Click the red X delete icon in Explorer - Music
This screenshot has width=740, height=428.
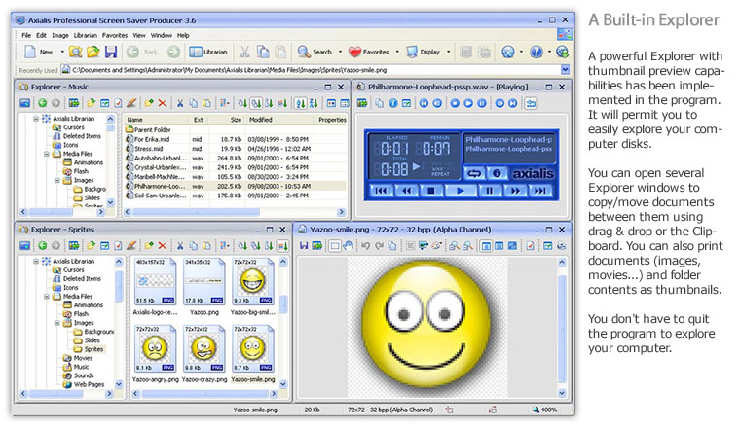point(163,103)
